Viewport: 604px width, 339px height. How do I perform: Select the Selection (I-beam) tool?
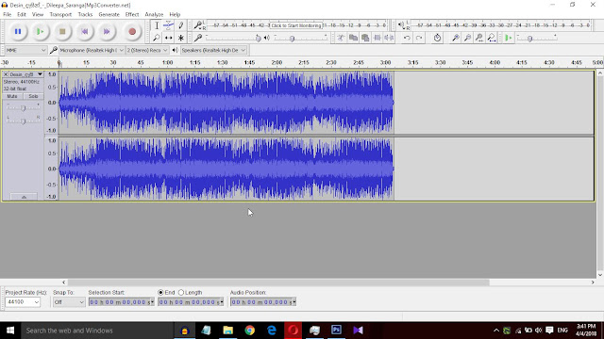(x=157, y=25)
